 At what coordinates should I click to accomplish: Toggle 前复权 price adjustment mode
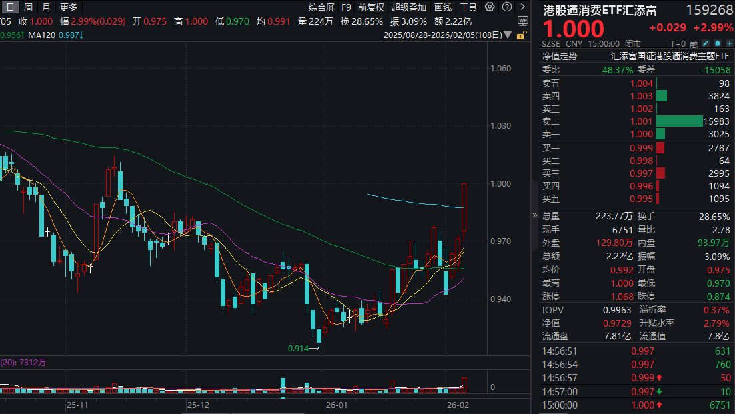(369, 7)
